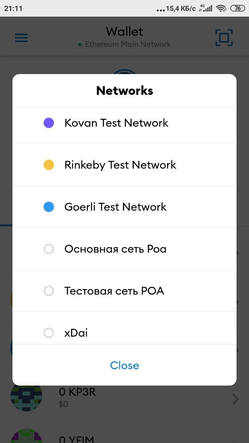Choose Rinkeby Test Network entry
The width and height of the screenshot is (249, 443).
(x=124, y=165)
